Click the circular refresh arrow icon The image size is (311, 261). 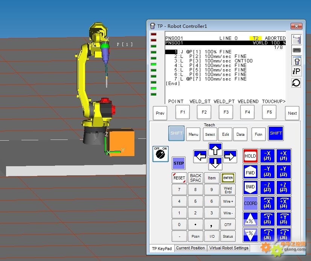pos(297,83)
